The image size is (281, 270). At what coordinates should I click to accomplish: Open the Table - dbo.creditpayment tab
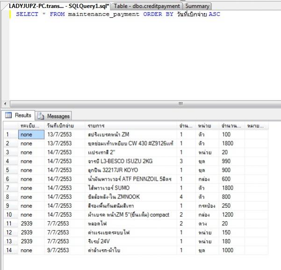click(x=147, y=6)
